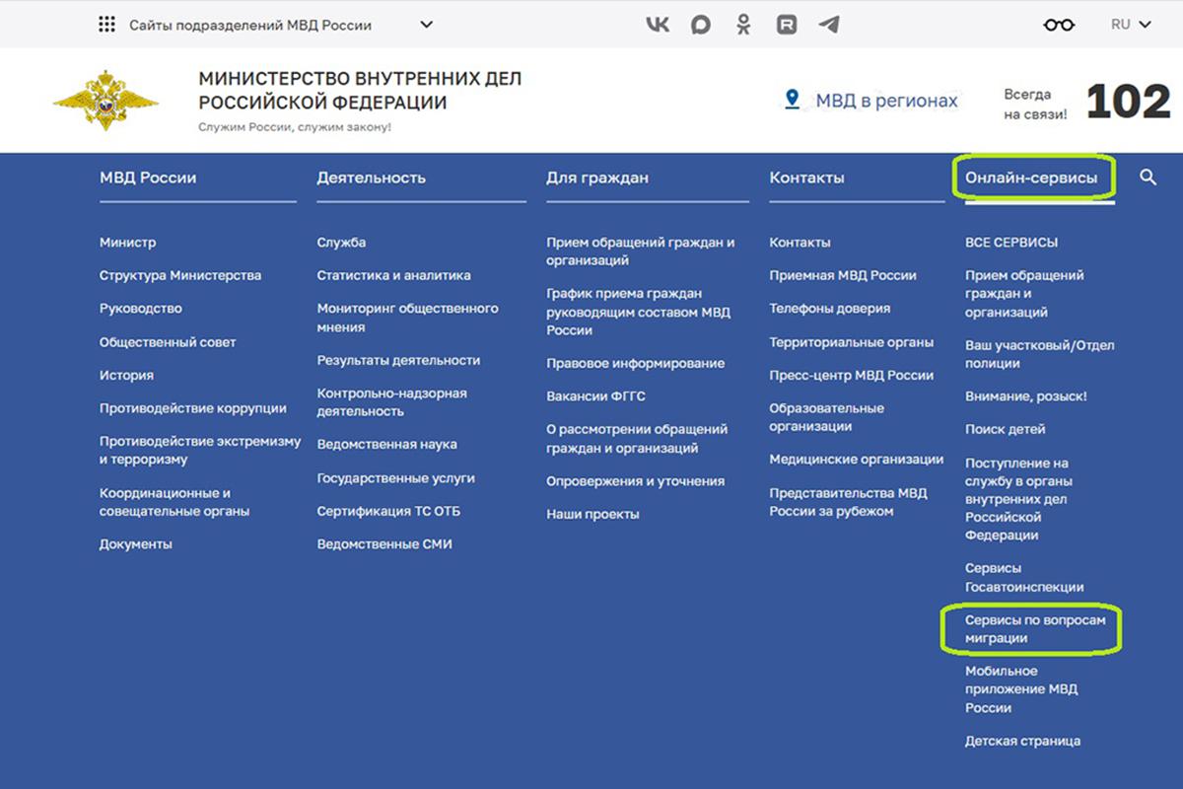Open the 'Онлайн-сервисы' menu heading

point(1031,179)
